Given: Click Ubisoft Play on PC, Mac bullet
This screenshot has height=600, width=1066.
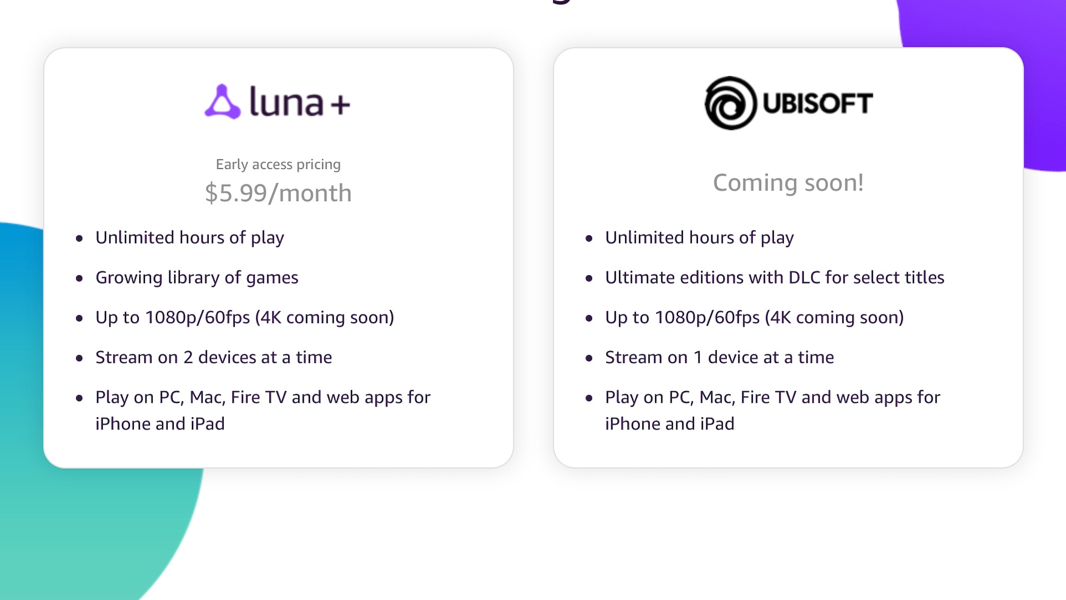Looking at the screenshot, I should click(772, 411).
